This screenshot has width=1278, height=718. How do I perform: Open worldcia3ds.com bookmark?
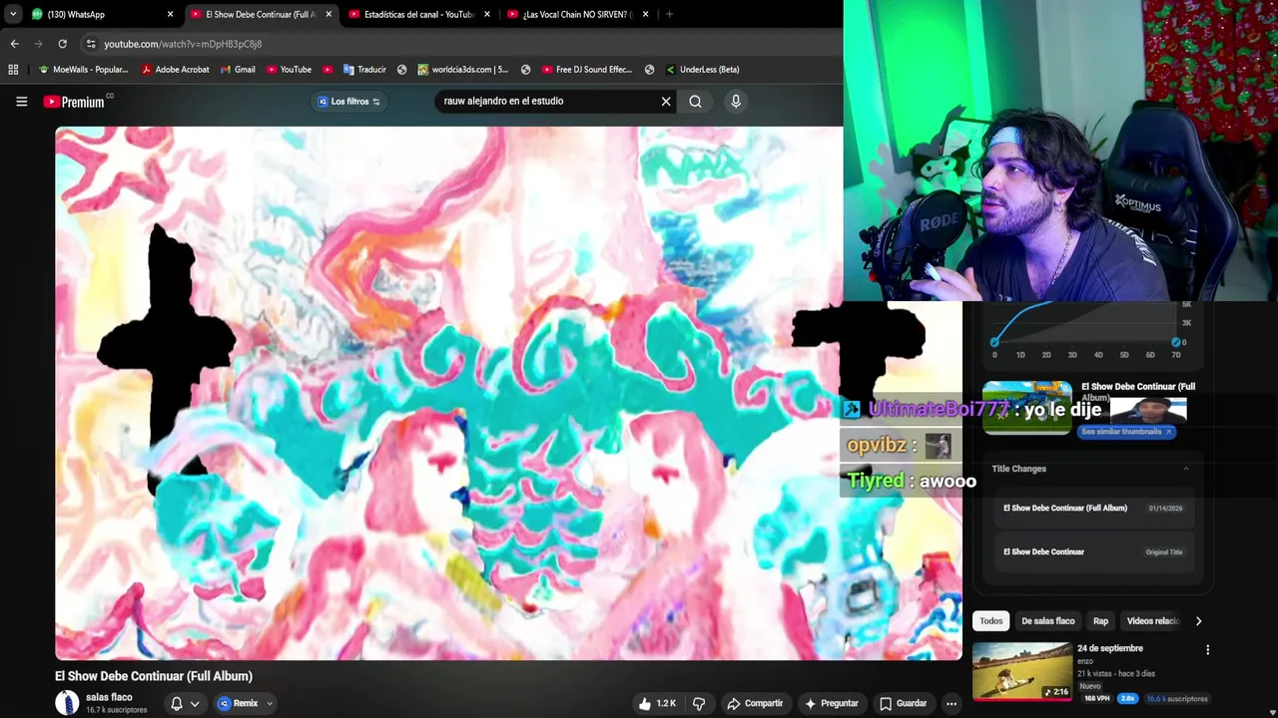462,70
